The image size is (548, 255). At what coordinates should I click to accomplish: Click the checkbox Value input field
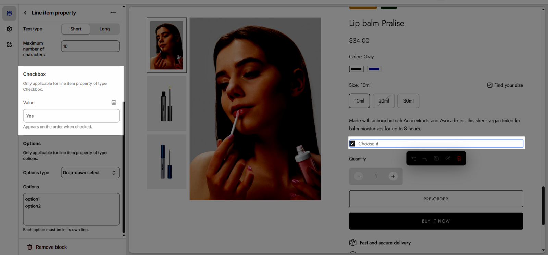(x=71, y=116)
